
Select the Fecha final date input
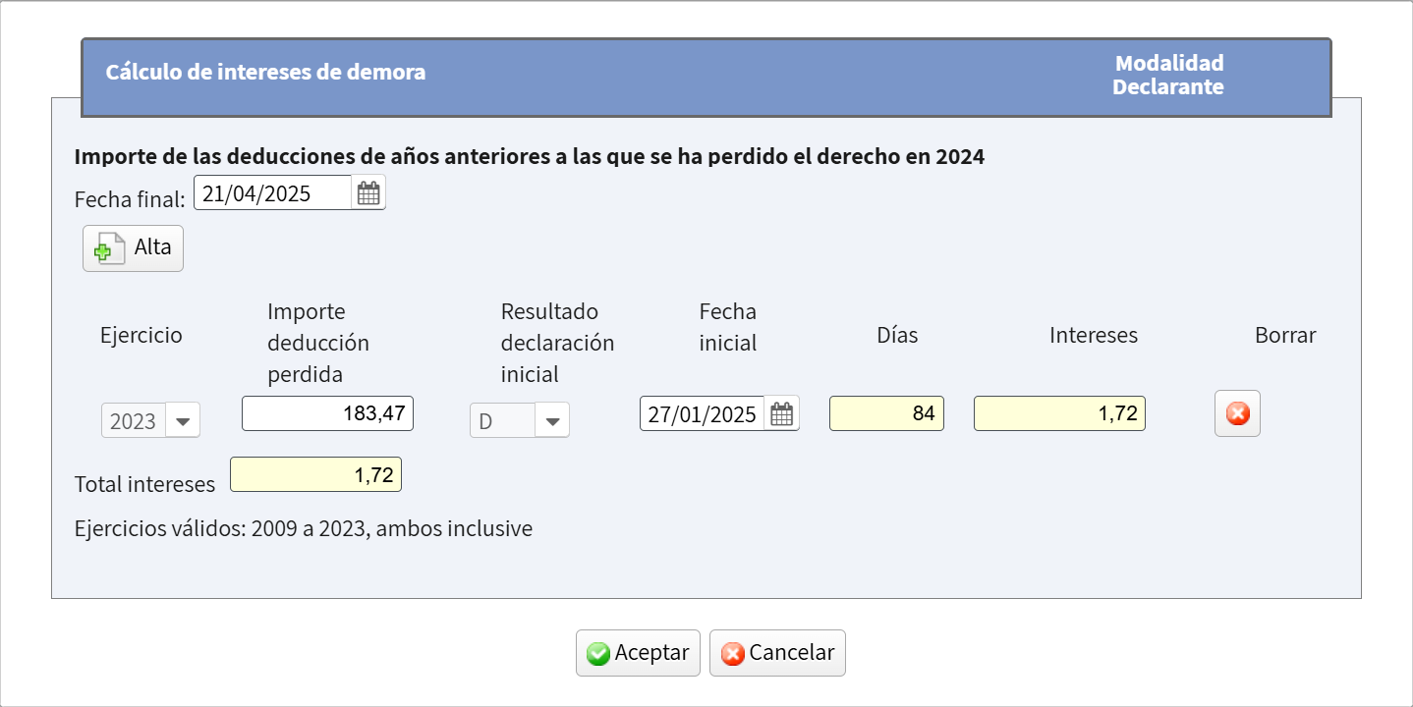click(271, 191)
